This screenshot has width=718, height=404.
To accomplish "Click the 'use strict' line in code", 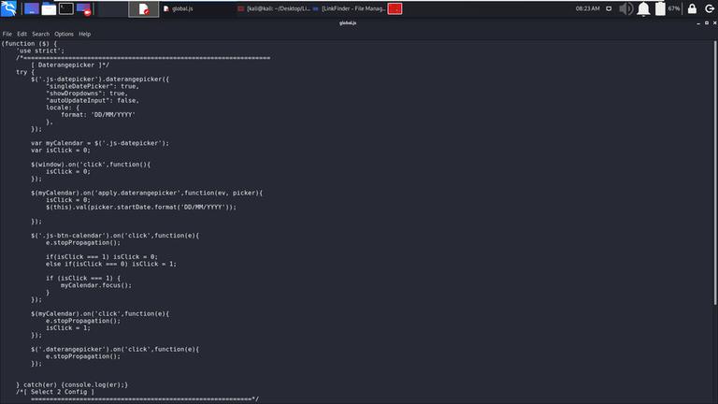I will 40,50.
